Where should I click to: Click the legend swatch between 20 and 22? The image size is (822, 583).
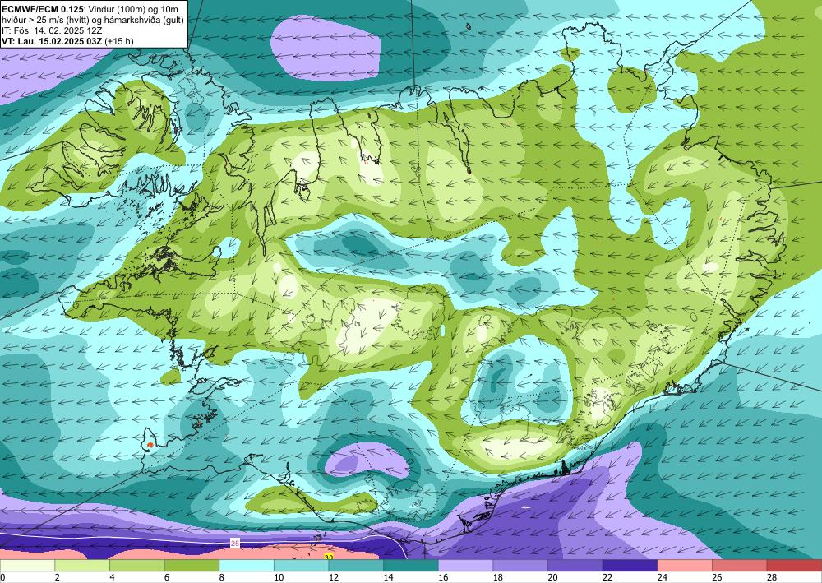tap(575, 566)
